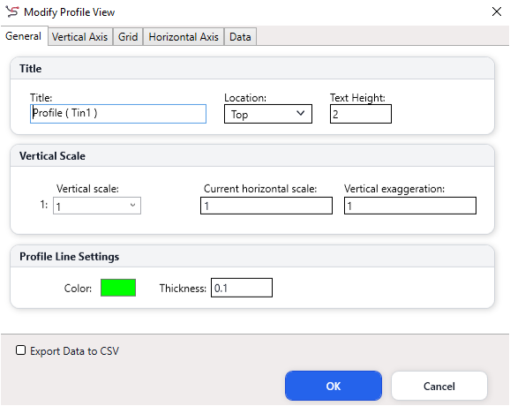Click the Text Height input field
Image resolution: width=510 pixels, height=406 pixels.
[x=361, y=114]
